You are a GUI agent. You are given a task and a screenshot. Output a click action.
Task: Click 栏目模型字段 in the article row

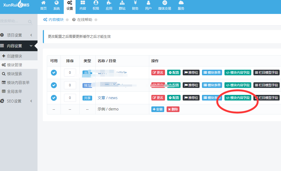[267, 73]
